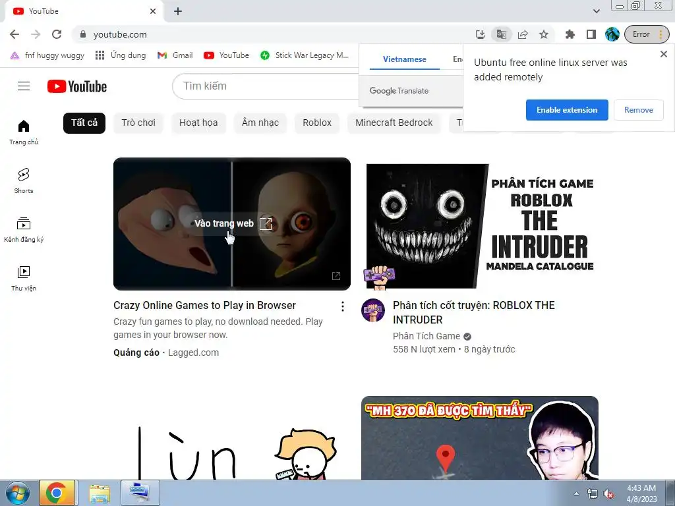
Task: Click Lagged.com advertiser link
Action: tap(193, 353)
